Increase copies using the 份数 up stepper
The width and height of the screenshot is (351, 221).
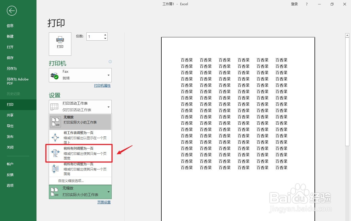[105, 34]
